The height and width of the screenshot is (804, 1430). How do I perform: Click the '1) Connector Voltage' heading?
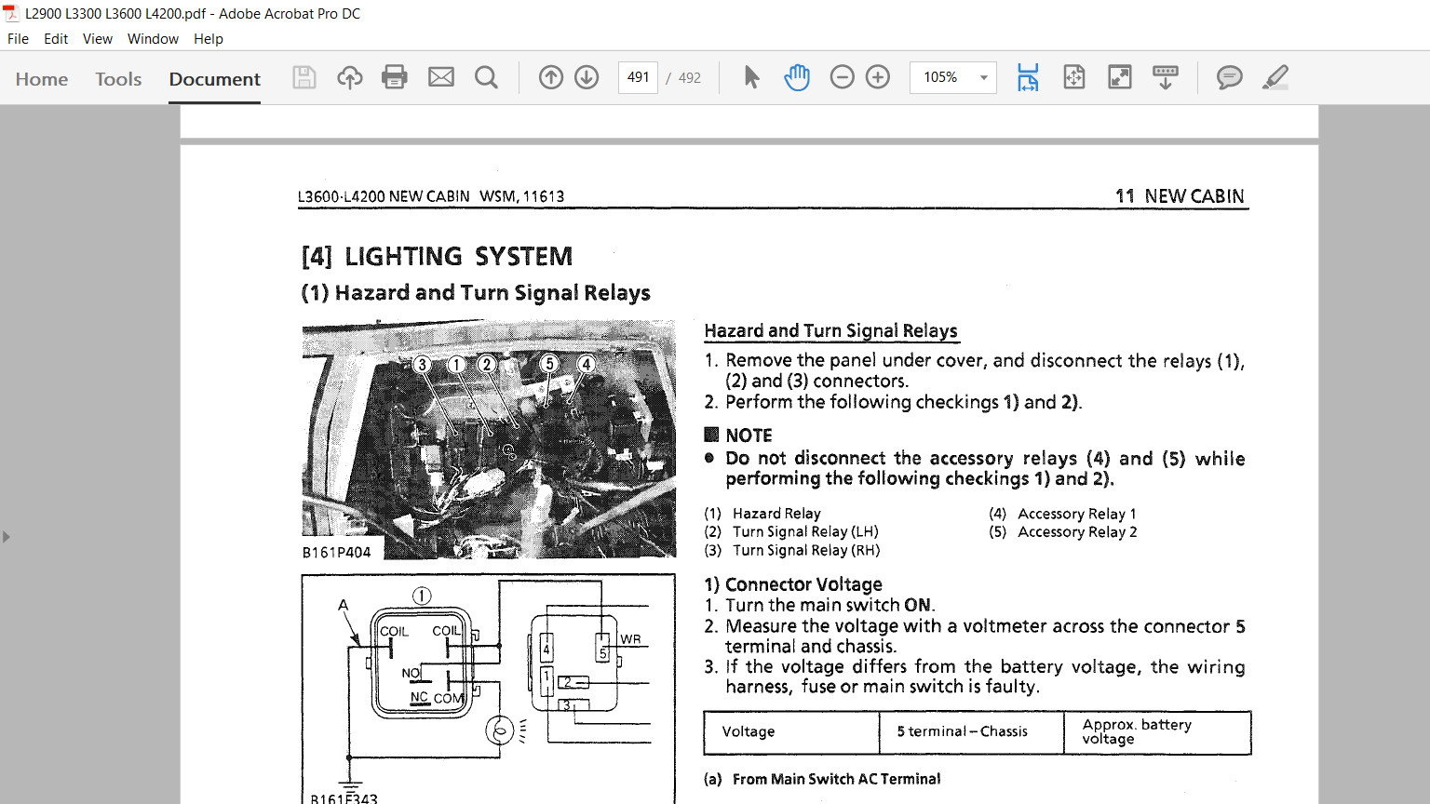point(793,584)
